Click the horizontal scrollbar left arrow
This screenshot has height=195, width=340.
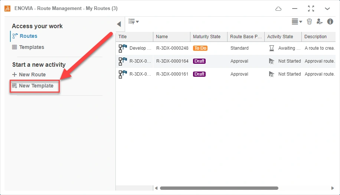[156, 188]
